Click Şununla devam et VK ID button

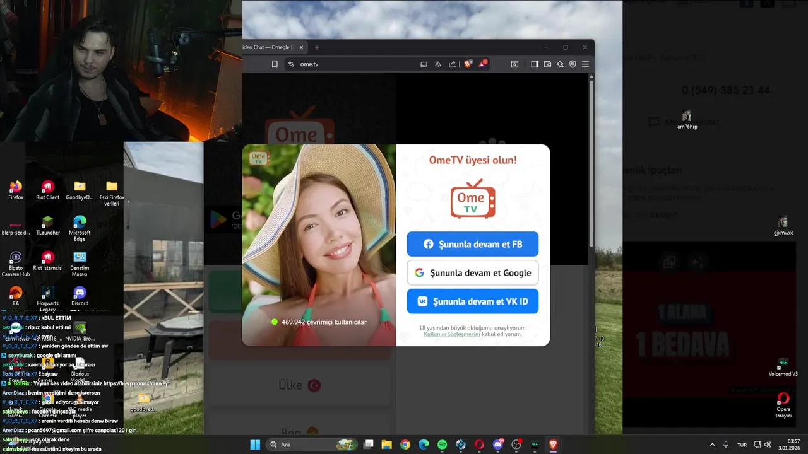(x=473, y=301)
